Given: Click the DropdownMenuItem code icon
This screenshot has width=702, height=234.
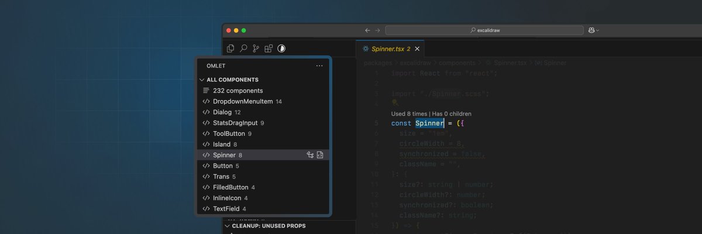Looking at the screenshot, I should click(206, 101).
